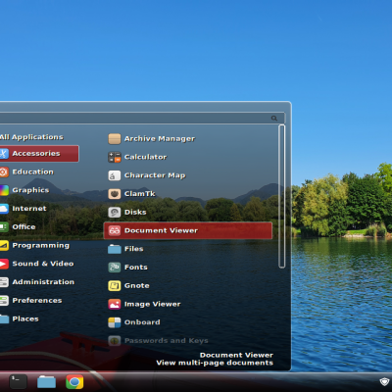This screenshot has width=392, height=392.
Task: Launch Gnote notes application
Action: coord(128,285)
